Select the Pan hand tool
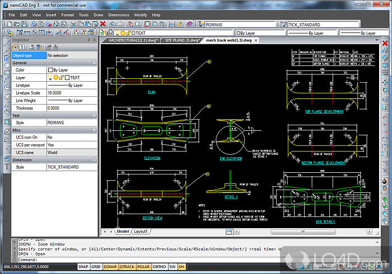This screenshot has height=274, width=392. point(130,24)
